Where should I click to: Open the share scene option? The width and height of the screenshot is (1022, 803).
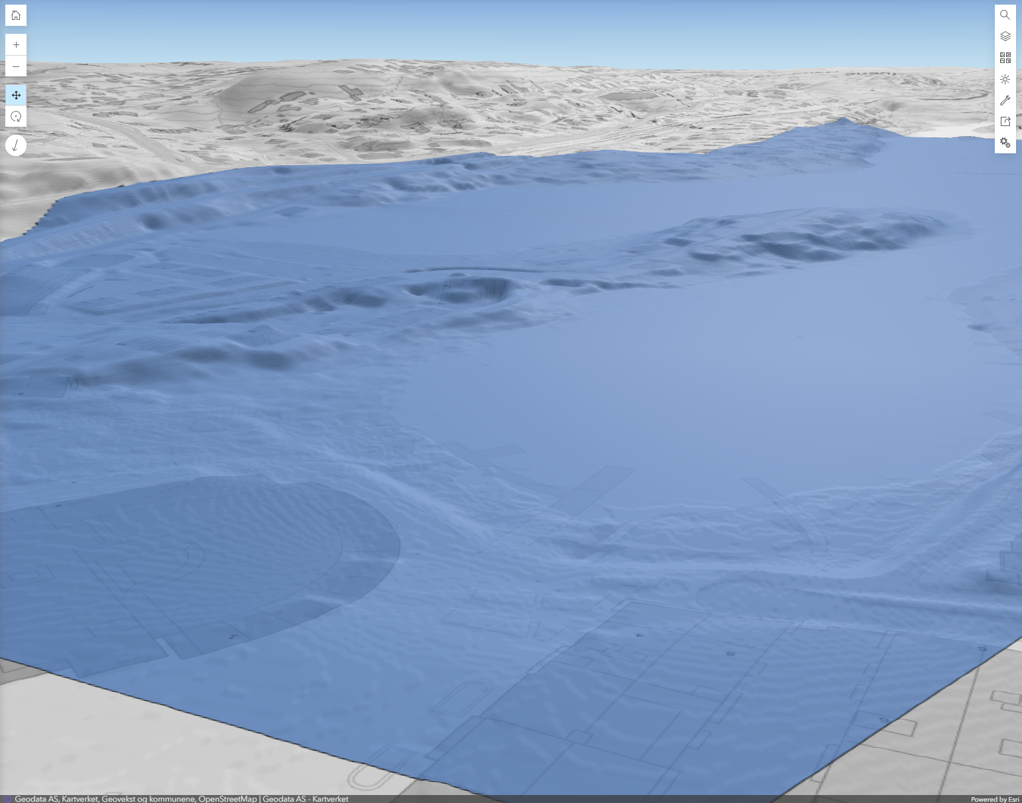click(x=1005, y=121)
